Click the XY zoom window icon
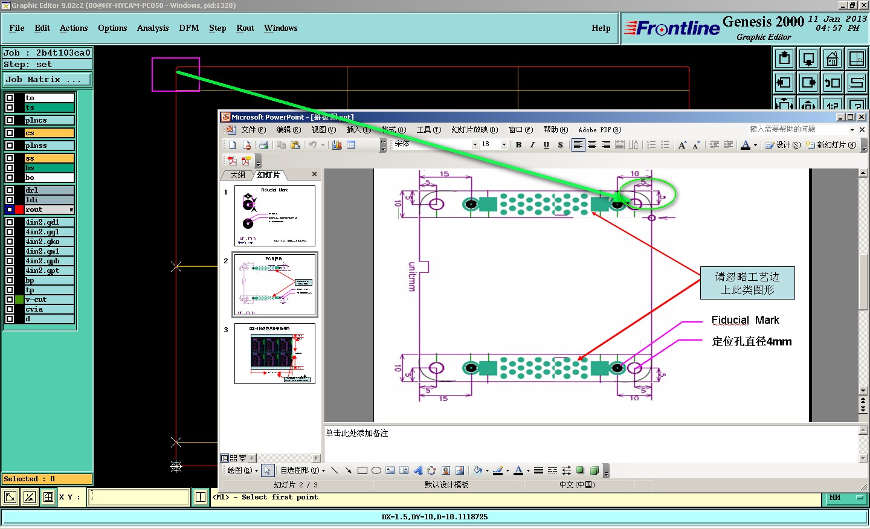 (857, 59)
